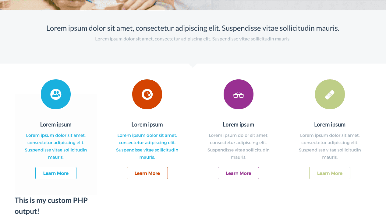Click the blue users group icon circle

click(56, 94)
